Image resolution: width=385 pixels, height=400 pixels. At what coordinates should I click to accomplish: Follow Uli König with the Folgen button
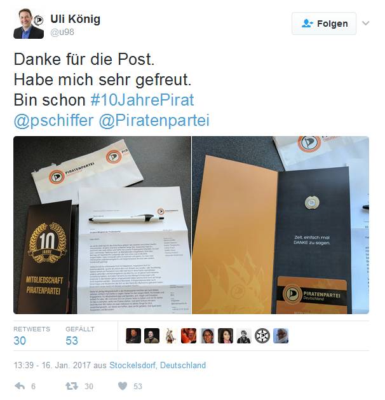point(324,24)
